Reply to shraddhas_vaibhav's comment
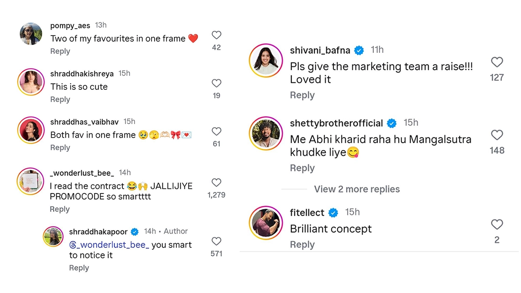 [60, 148]
